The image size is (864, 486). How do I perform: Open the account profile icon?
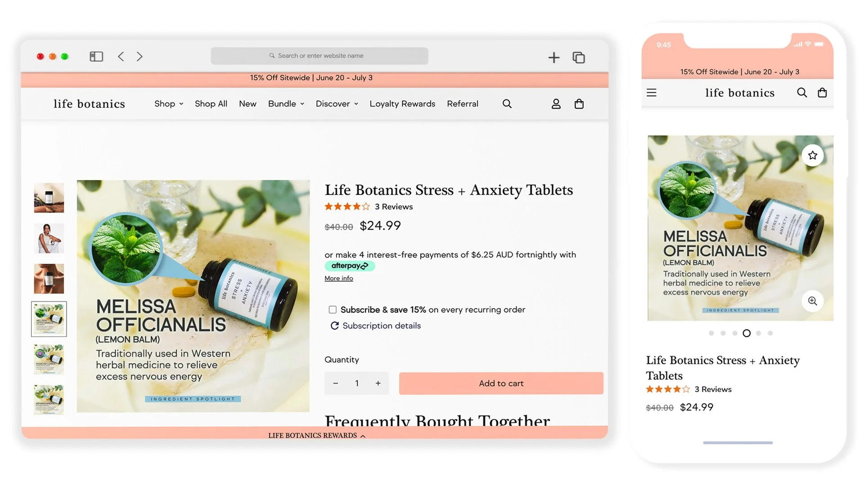(556, 104)
